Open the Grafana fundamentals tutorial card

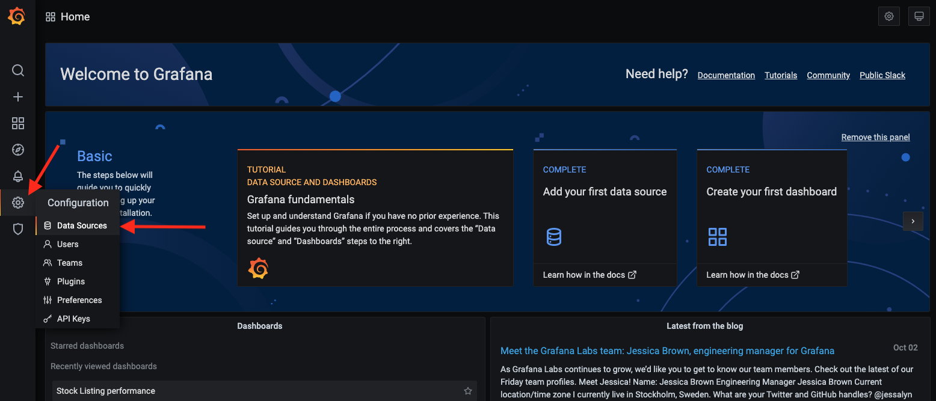tap(375, 218)
